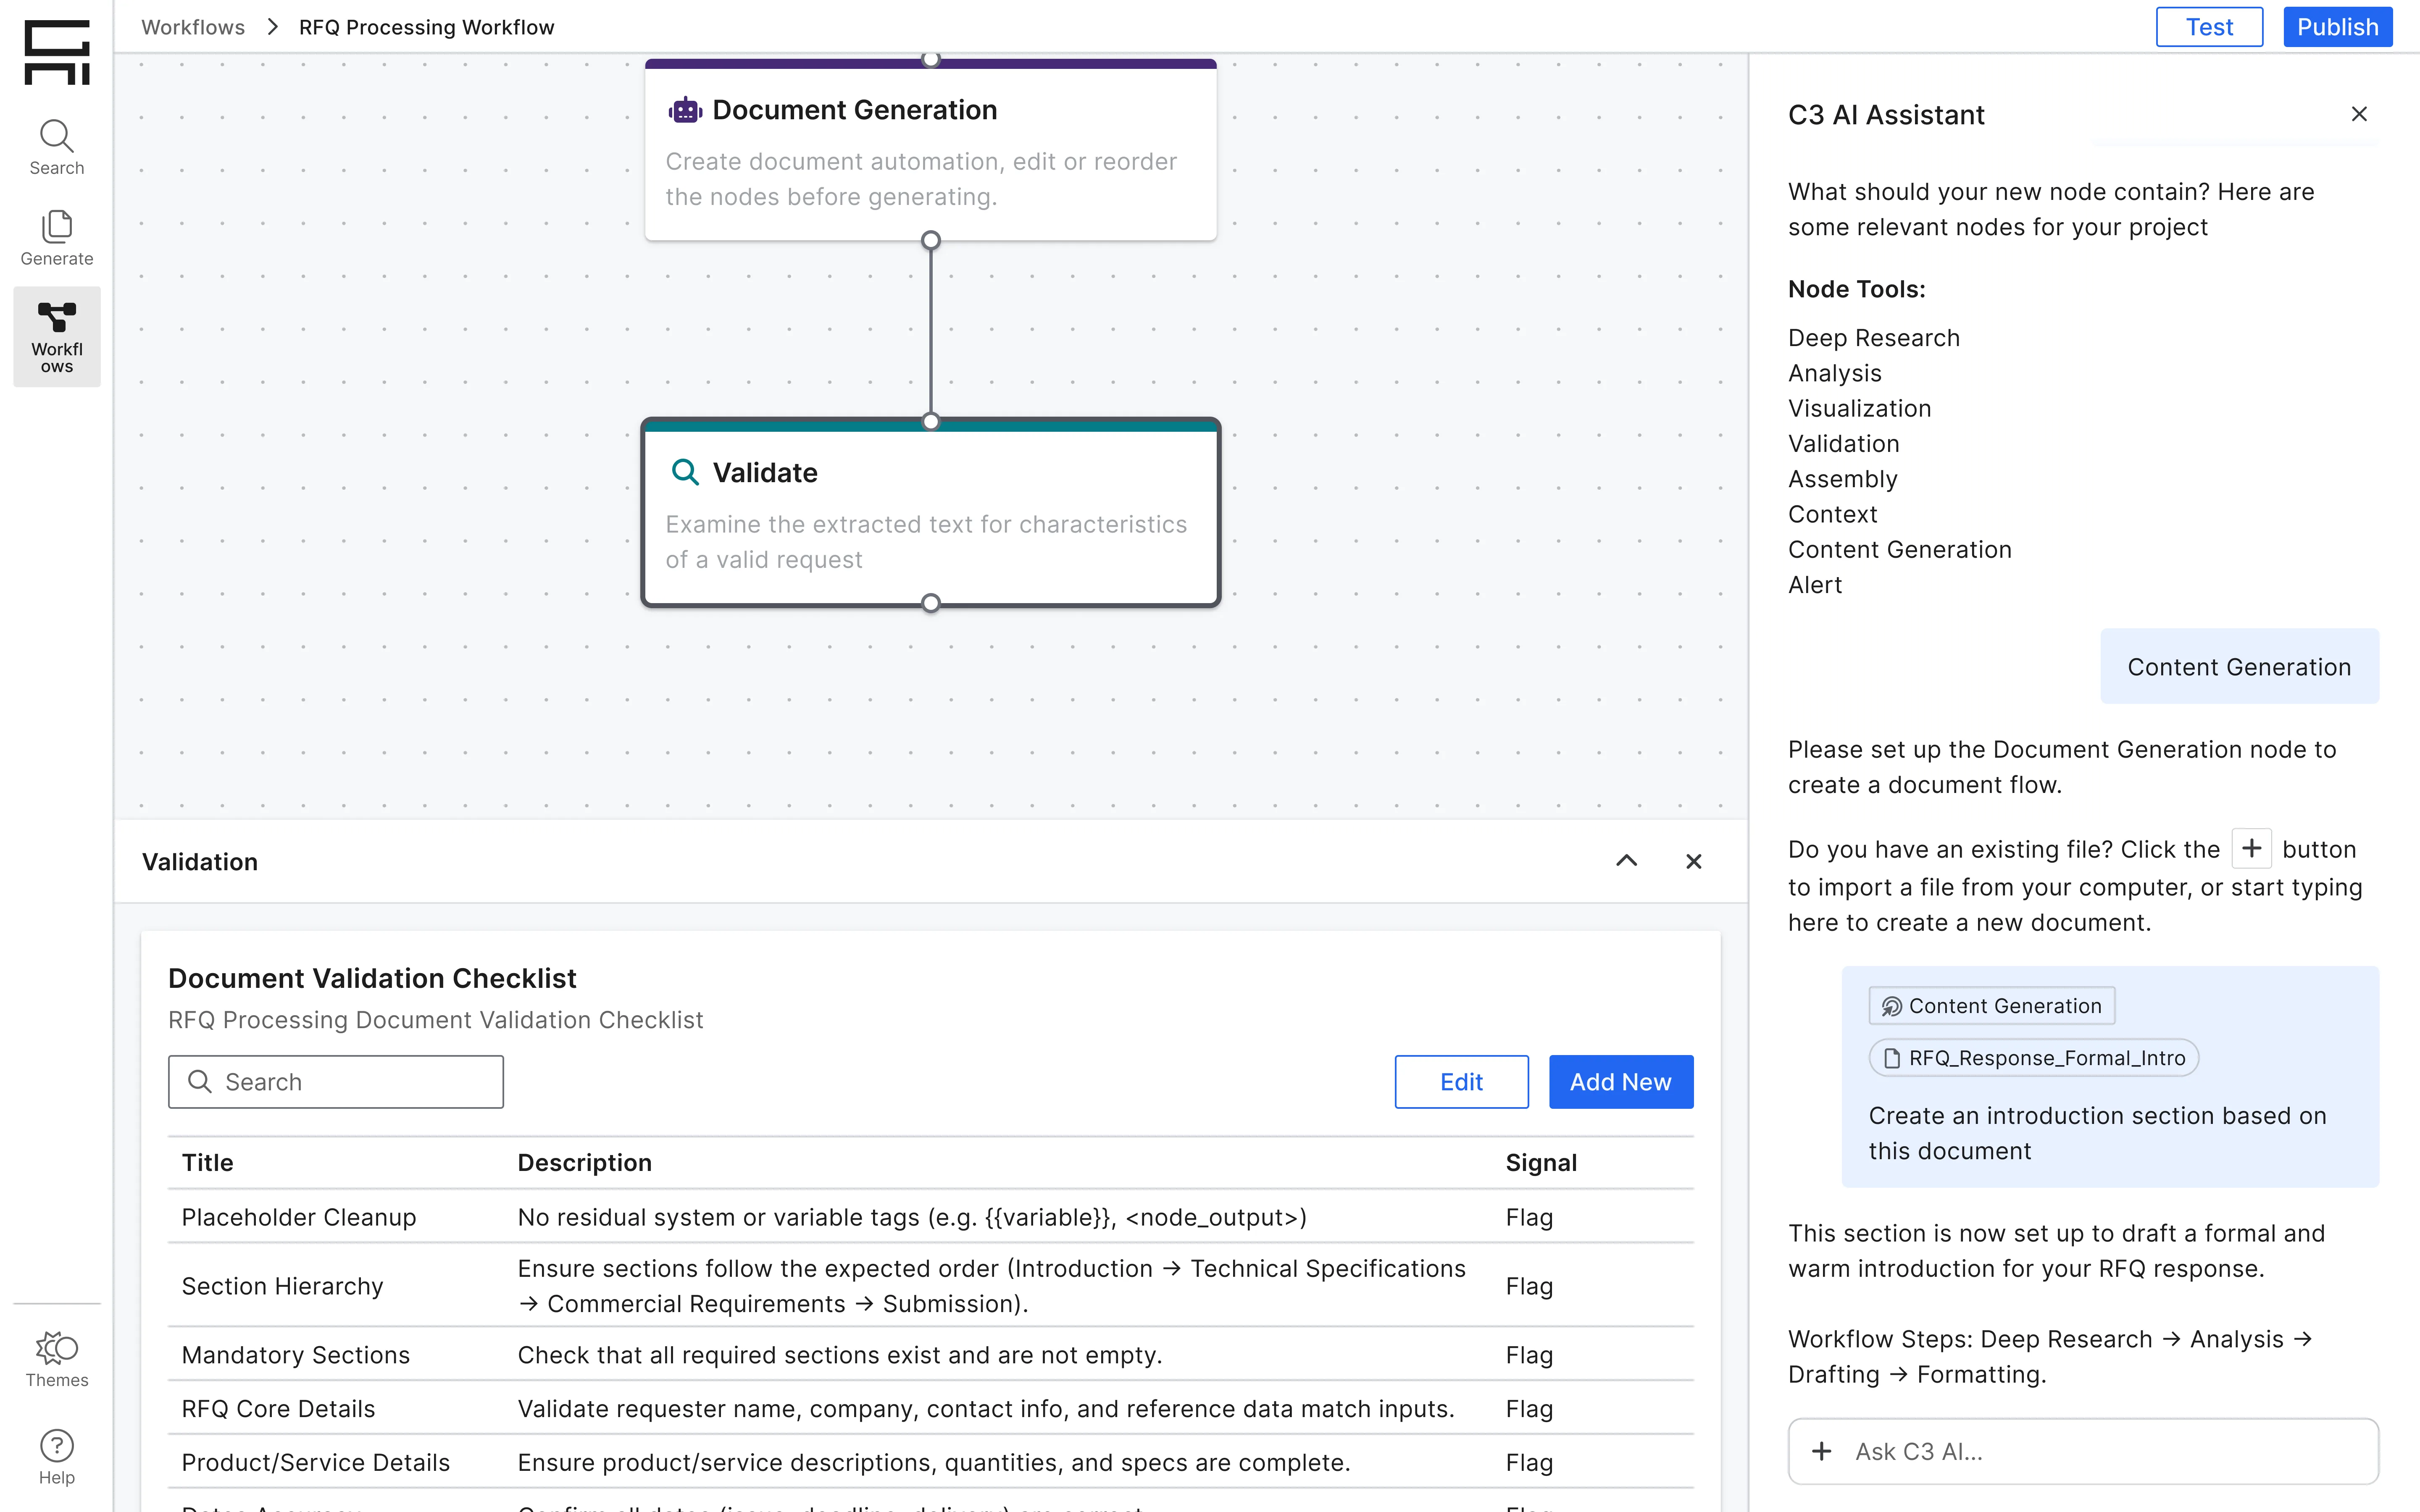Click the Title column header
The width and height of the screenshot is (2420, 1512).
pos(207,1162)
